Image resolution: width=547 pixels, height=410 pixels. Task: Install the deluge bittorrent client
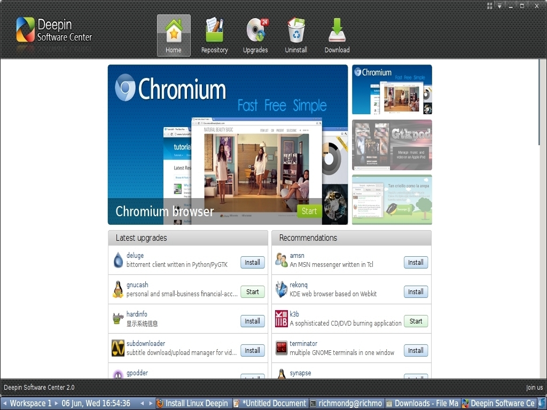pyautogui.click(x=252, y=262)
